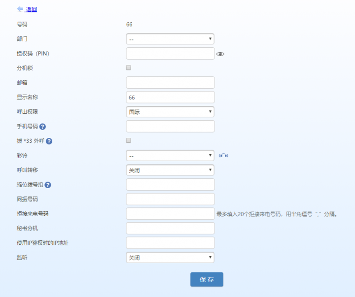Click the 号码 value 66 text
355x297 pixels.
(x=129, y=25)
